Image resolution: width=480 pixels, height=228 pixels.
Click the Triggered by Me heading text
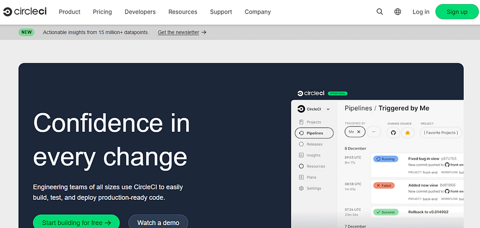pyautogui.click(x=404, y=108)
